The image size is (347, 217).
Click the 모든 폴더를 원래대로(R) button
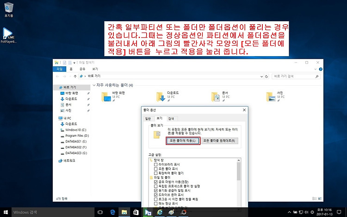pos(219,140)
